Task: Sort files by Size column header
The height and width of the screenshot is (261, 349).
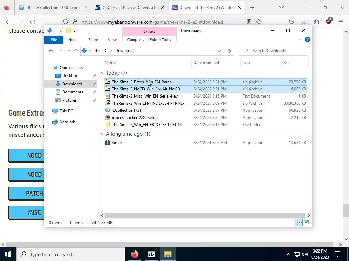Action: point(287,63)
